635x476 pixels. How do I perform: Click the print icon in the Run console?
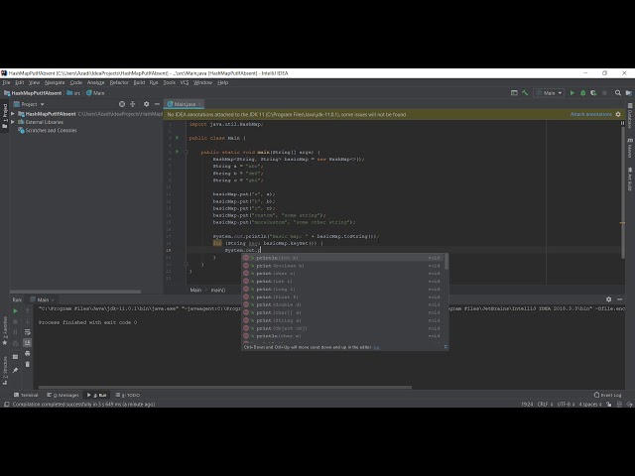(28, 354)
